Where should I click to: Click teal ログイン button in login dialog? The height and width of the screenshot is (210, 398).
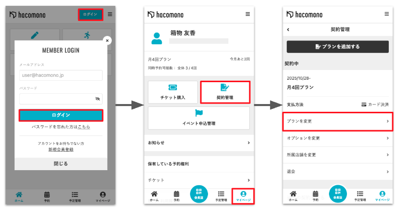click(61, 115)
